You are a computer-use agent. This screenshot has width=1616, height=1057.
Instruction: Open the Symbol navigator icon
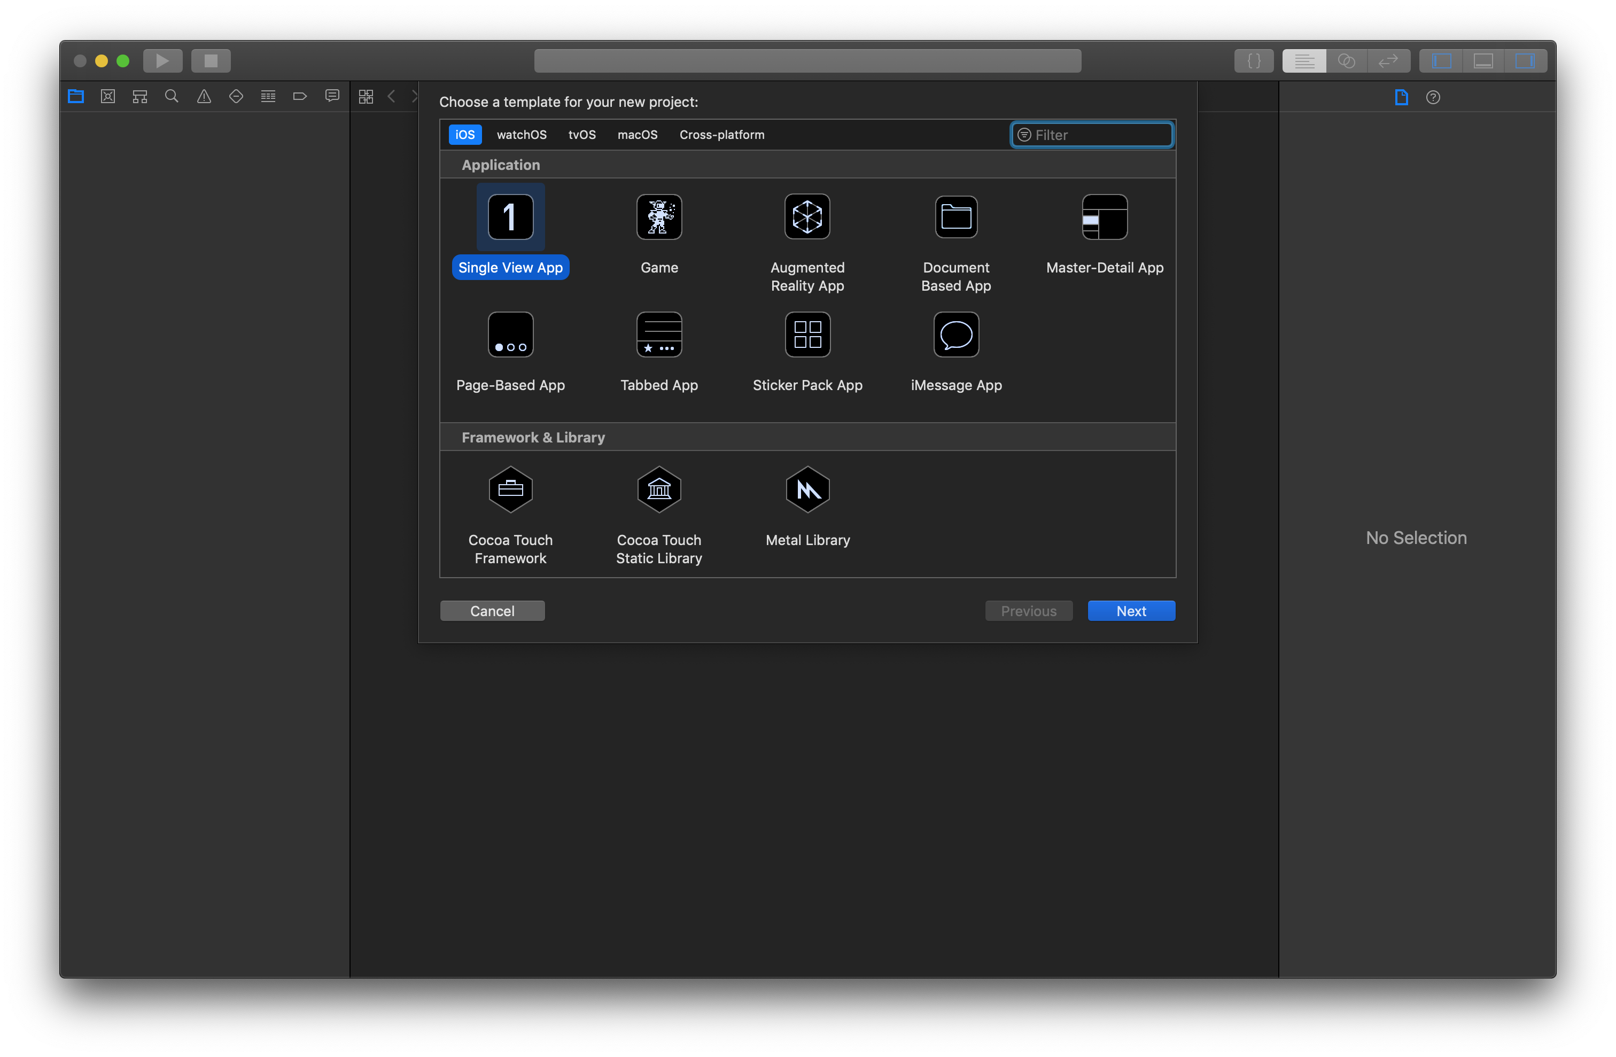tap(140, 96)
